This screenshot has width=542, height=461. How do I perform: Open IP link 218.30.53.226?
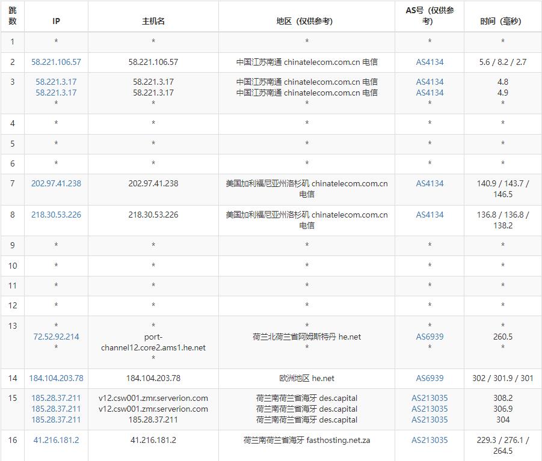(x=56, y=215)
